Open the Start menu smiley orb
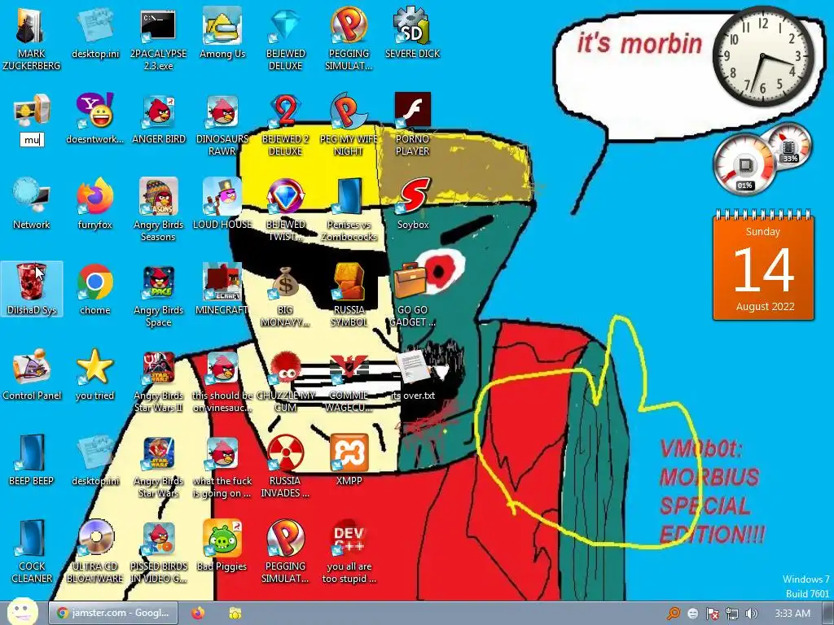Screen dimensions: 834x625 [x=22, y=612]
